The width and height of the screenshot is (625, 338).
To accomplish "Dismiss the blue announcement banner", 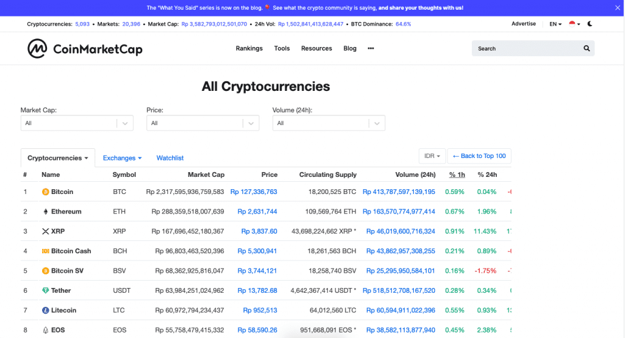I will pos(617,8).
